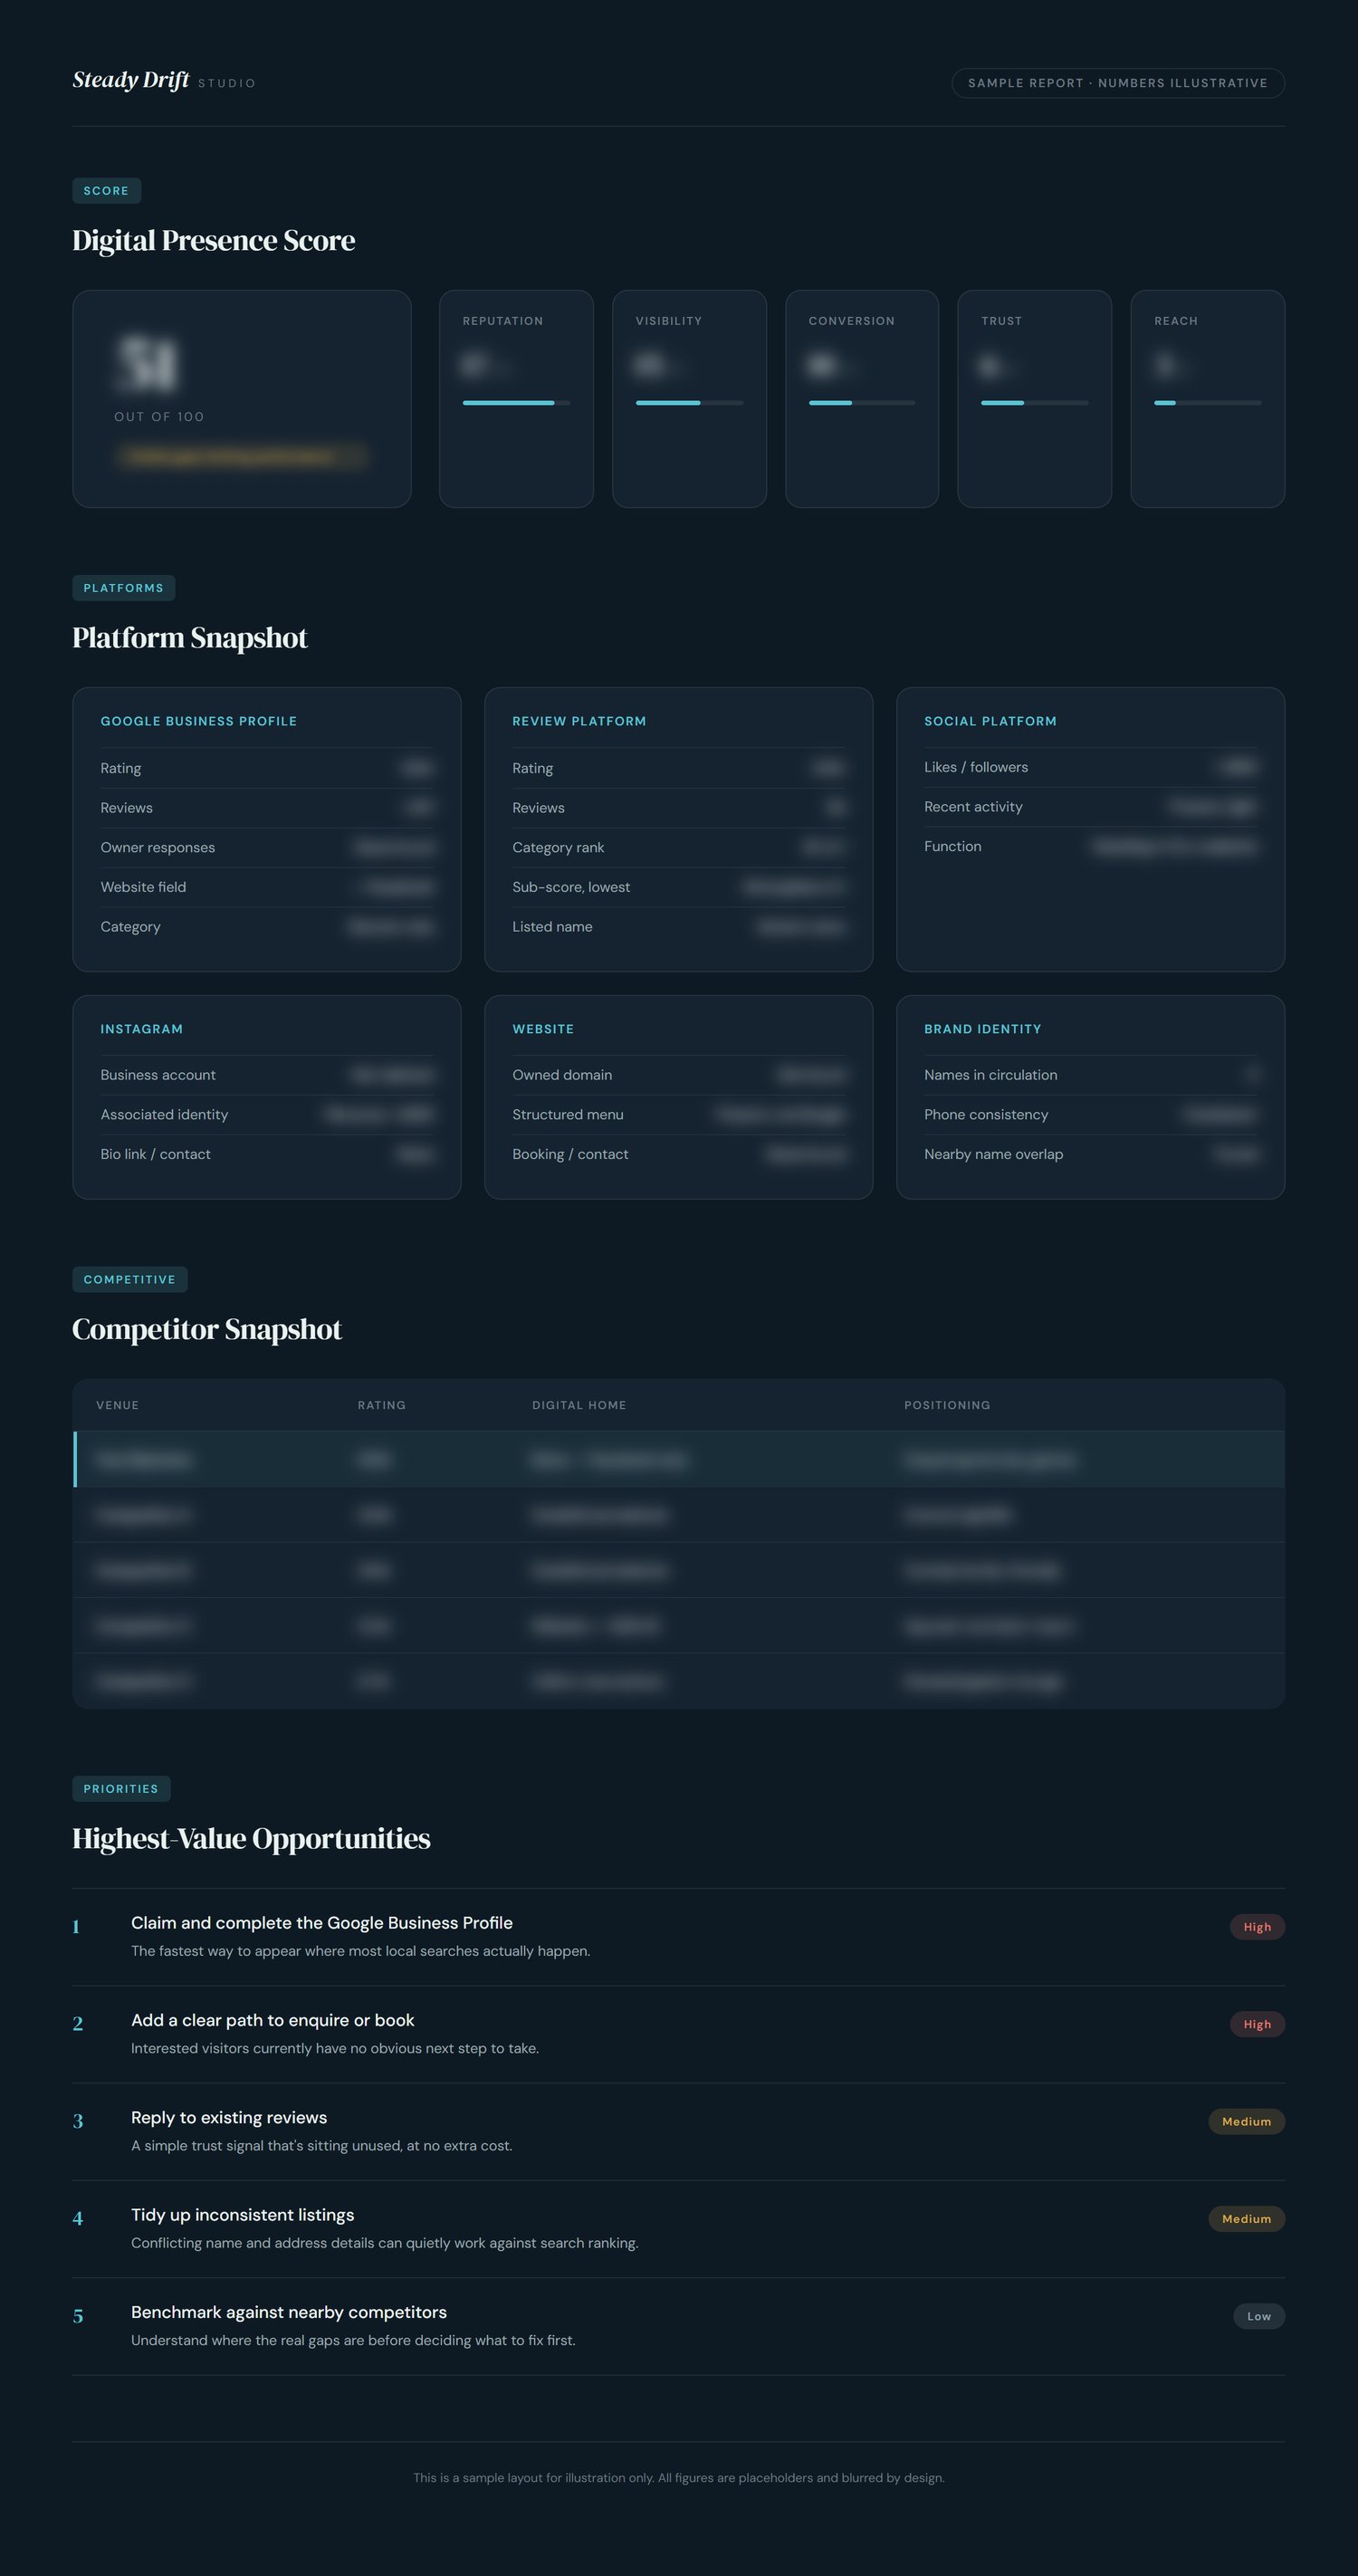Select the highlighted first competitor table row

click(679, 1459)
